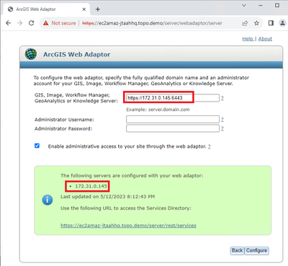
Task: Go back in the browser
Action: pos(9,23)
